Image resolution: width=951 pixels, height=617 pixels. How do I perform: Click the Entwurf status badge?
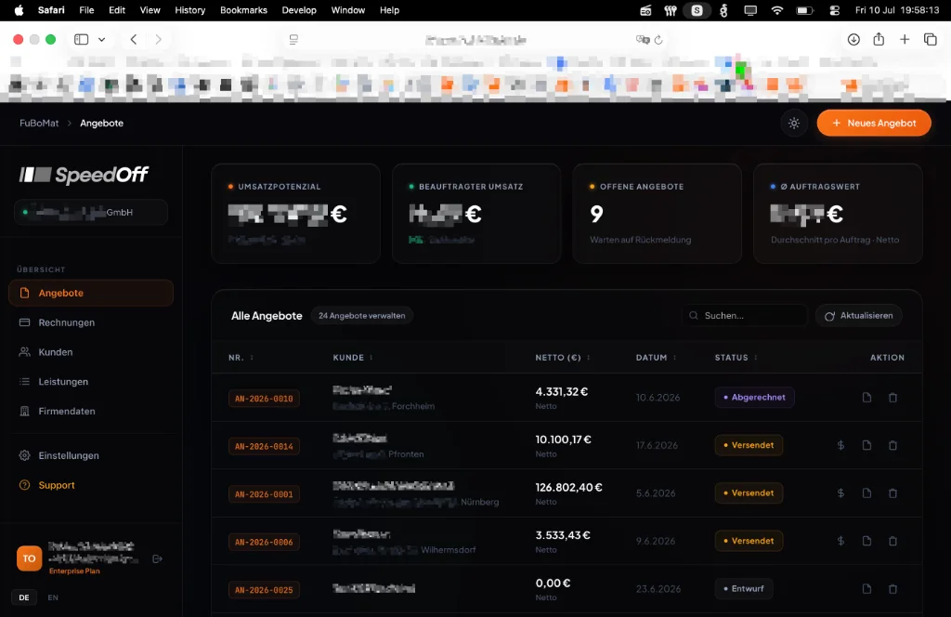tap(744, 589)
